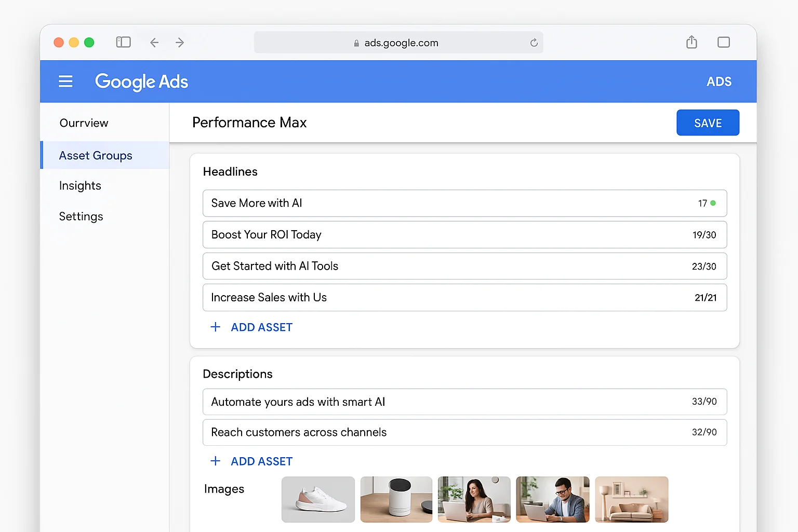Viewport: 798px width, 532px height.
Task: Click the green status dot on Save More with AI
Action: [714, 203]
